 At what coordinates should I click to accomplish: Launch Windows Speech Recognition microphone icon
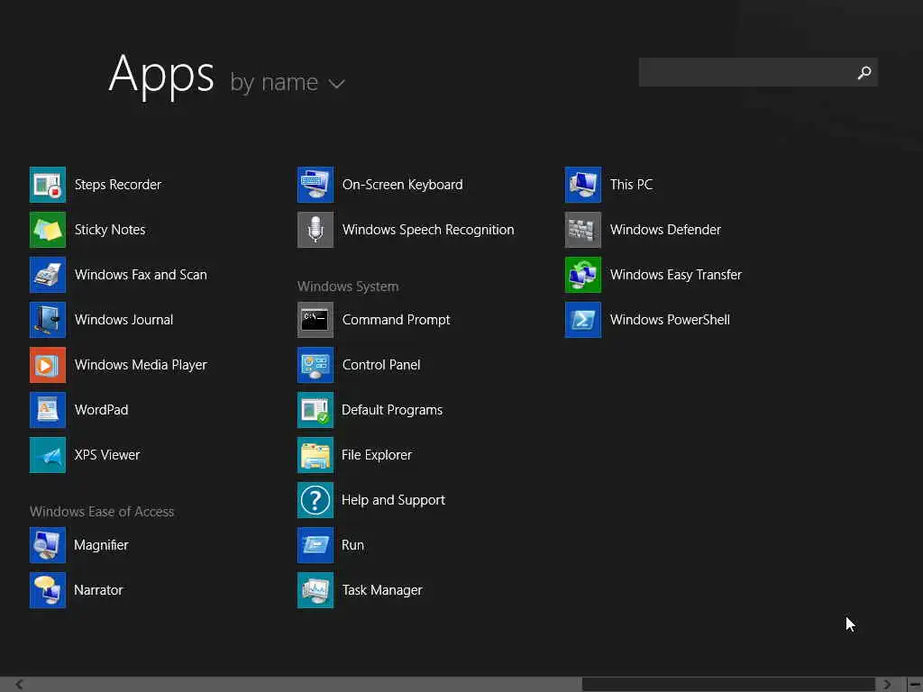tap(315, 230)
